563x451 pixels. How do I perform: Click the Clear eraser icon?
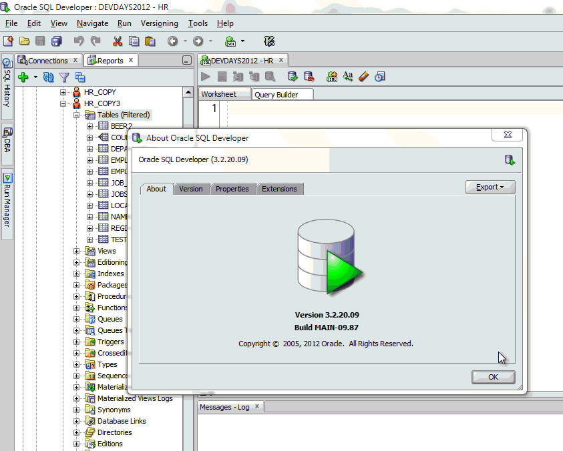pyautogui.click(x=363, y=77)
